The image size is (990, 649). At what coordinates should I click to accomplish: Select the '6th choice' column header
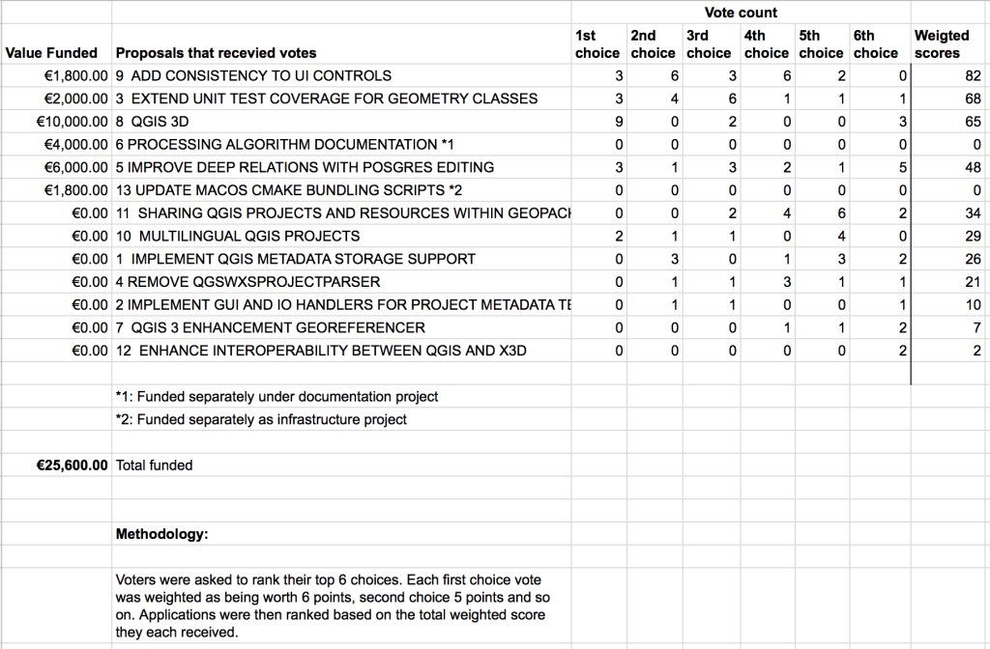(875, 44)
